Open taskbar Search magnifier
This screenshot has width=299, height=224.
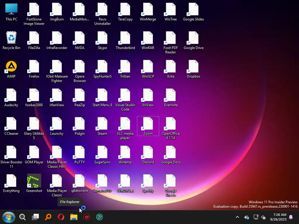22,217
